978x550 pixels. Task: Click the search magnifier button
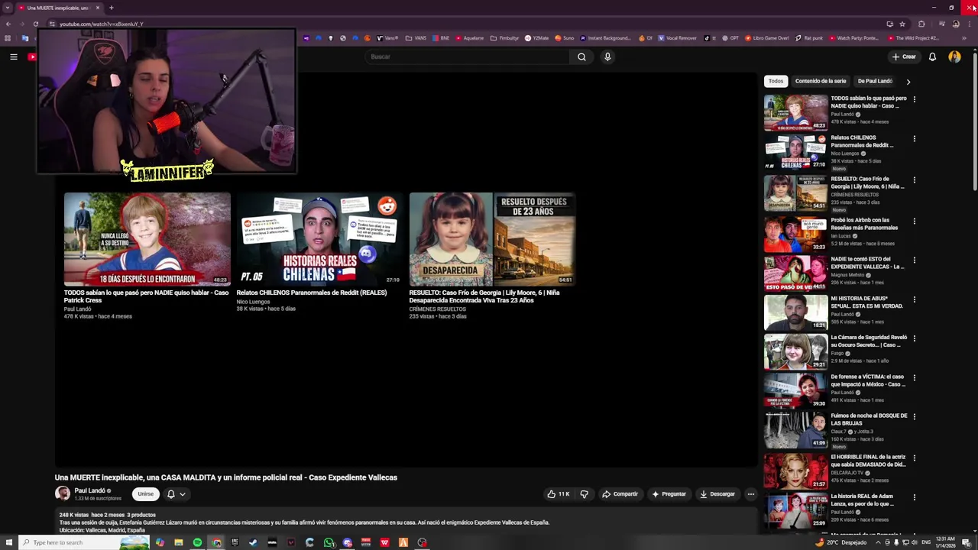[x=581, y=57]
